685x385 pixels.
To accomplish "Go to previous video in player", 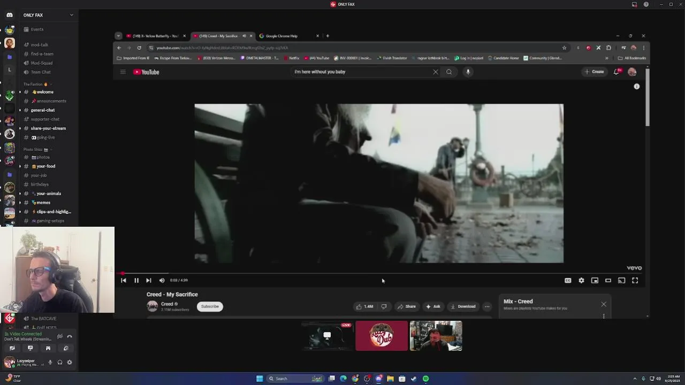I will point(124,280).
